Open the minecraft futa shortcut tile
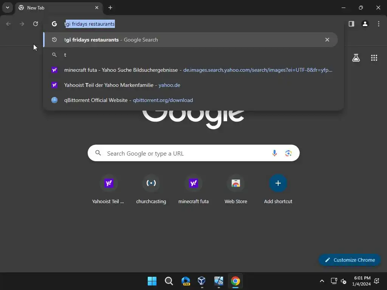 (x=193, y=190)
